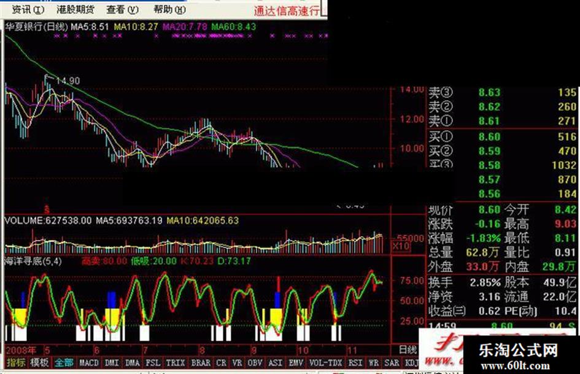
Task: Switch to VOL-TDX indicator tab
Action: point(326,362)
